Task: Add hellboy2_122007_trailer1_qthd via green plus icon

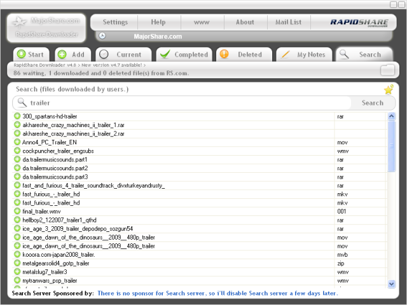Action: pyautogui.click(x=17, y=220)
